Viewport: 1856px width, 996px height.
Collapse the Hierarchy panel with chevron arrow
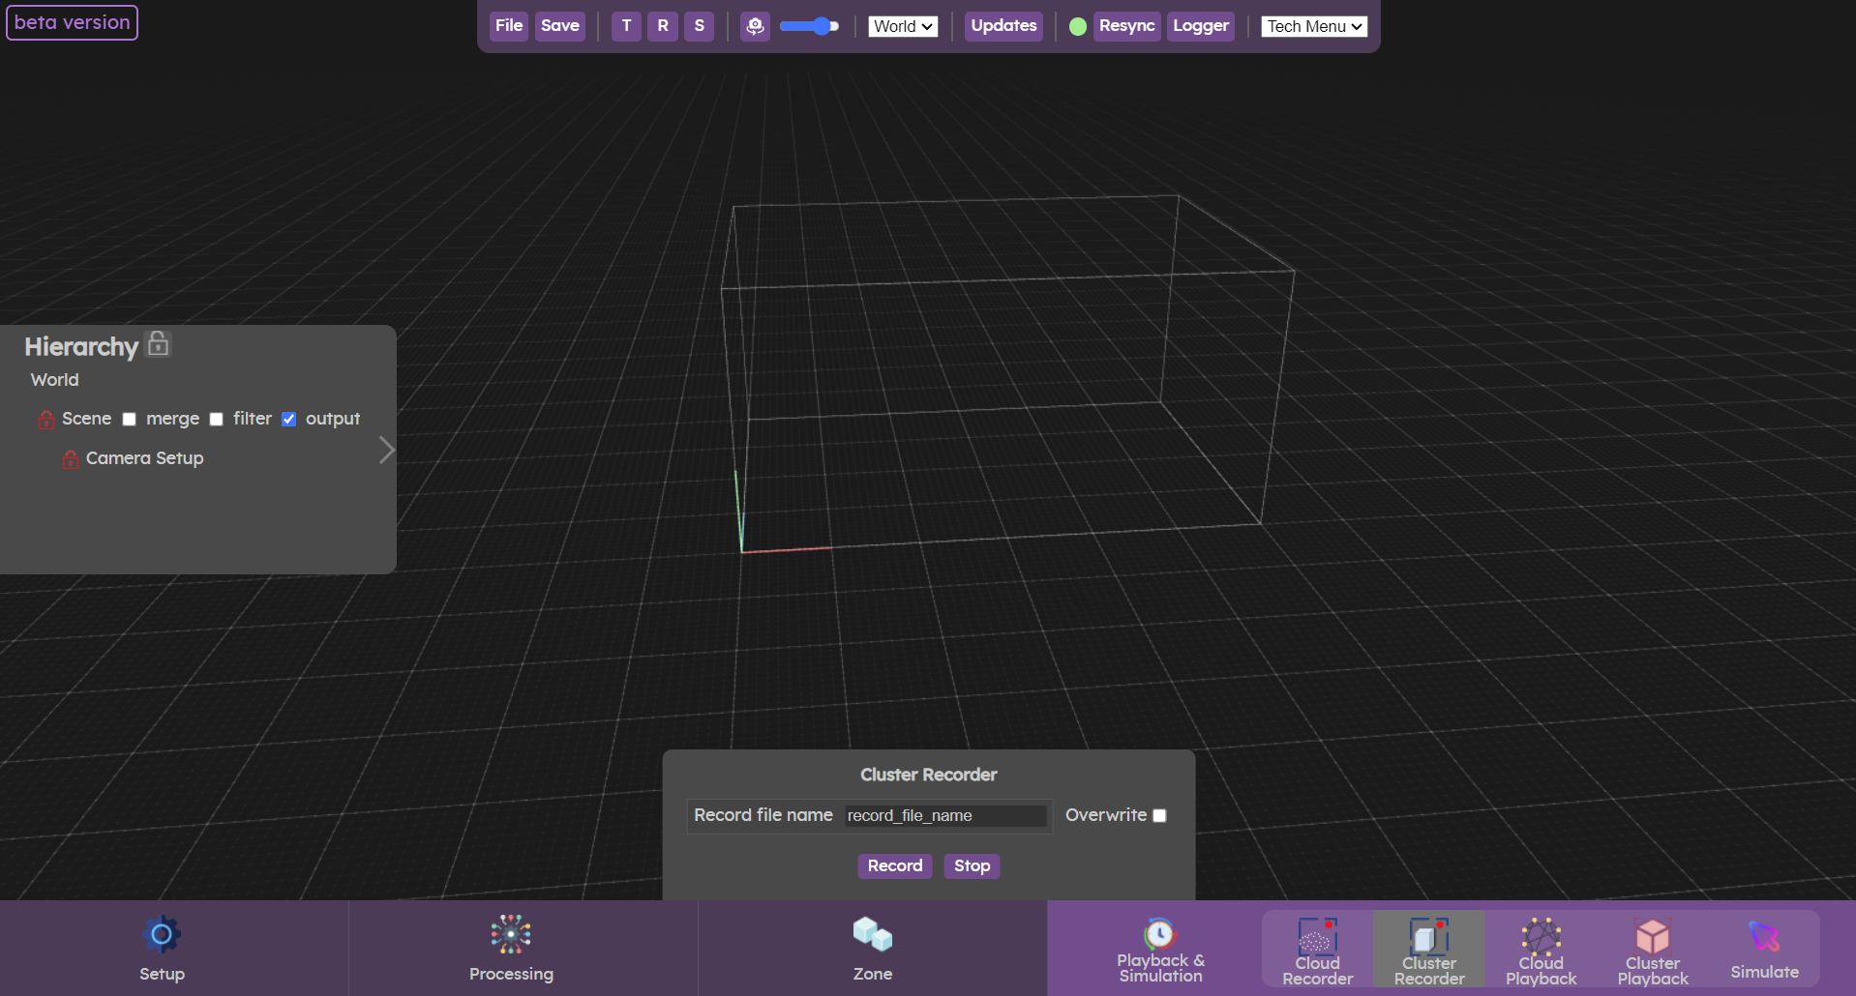pyautogui.click(x=386, y=450)
